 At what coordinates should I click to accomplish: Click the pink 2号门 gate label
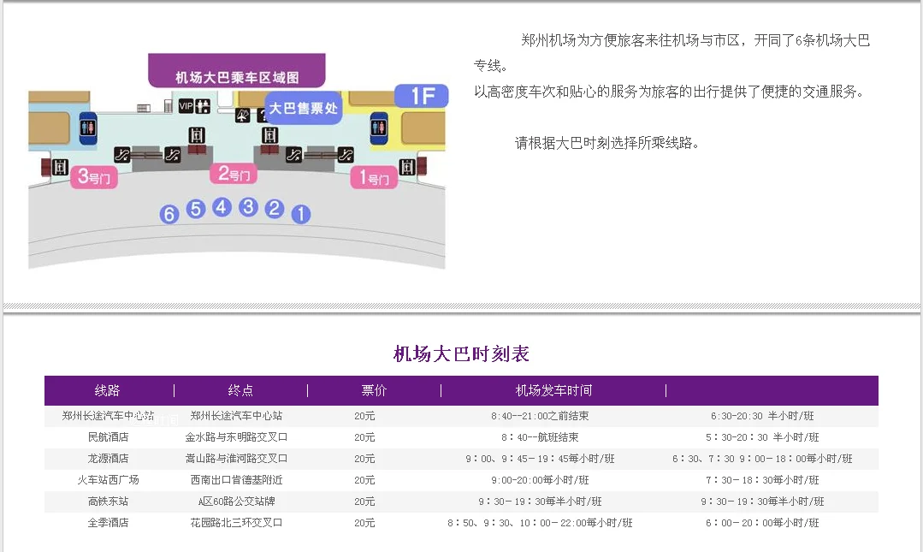[x=234, y=174]
